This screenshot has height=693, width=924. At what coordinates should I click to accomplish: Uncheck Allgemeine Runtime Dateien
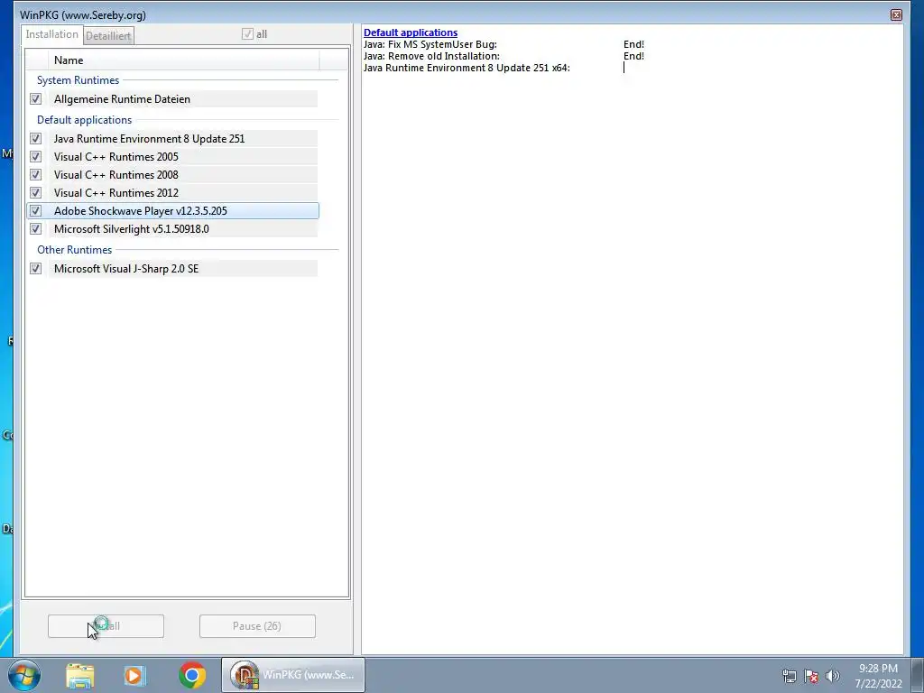coord(35,99)
